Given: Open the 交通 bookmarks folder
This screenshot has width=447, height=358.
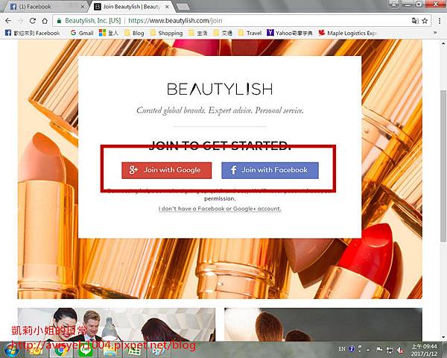Looking at the screenshot, I should (223, 33).
